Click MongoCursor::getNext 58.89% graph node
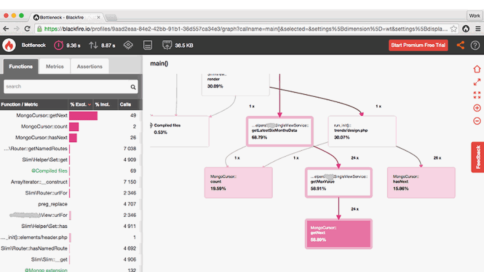Screen dimensions: 484x272 338,234
